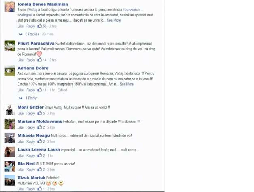Open the #Voltaj hashtag link
This screenshot has height=192, width=254.
(32, 10)
